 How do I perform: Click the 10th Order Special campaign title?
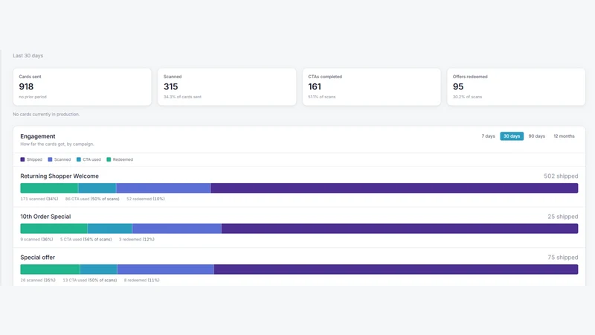[45, 217]
